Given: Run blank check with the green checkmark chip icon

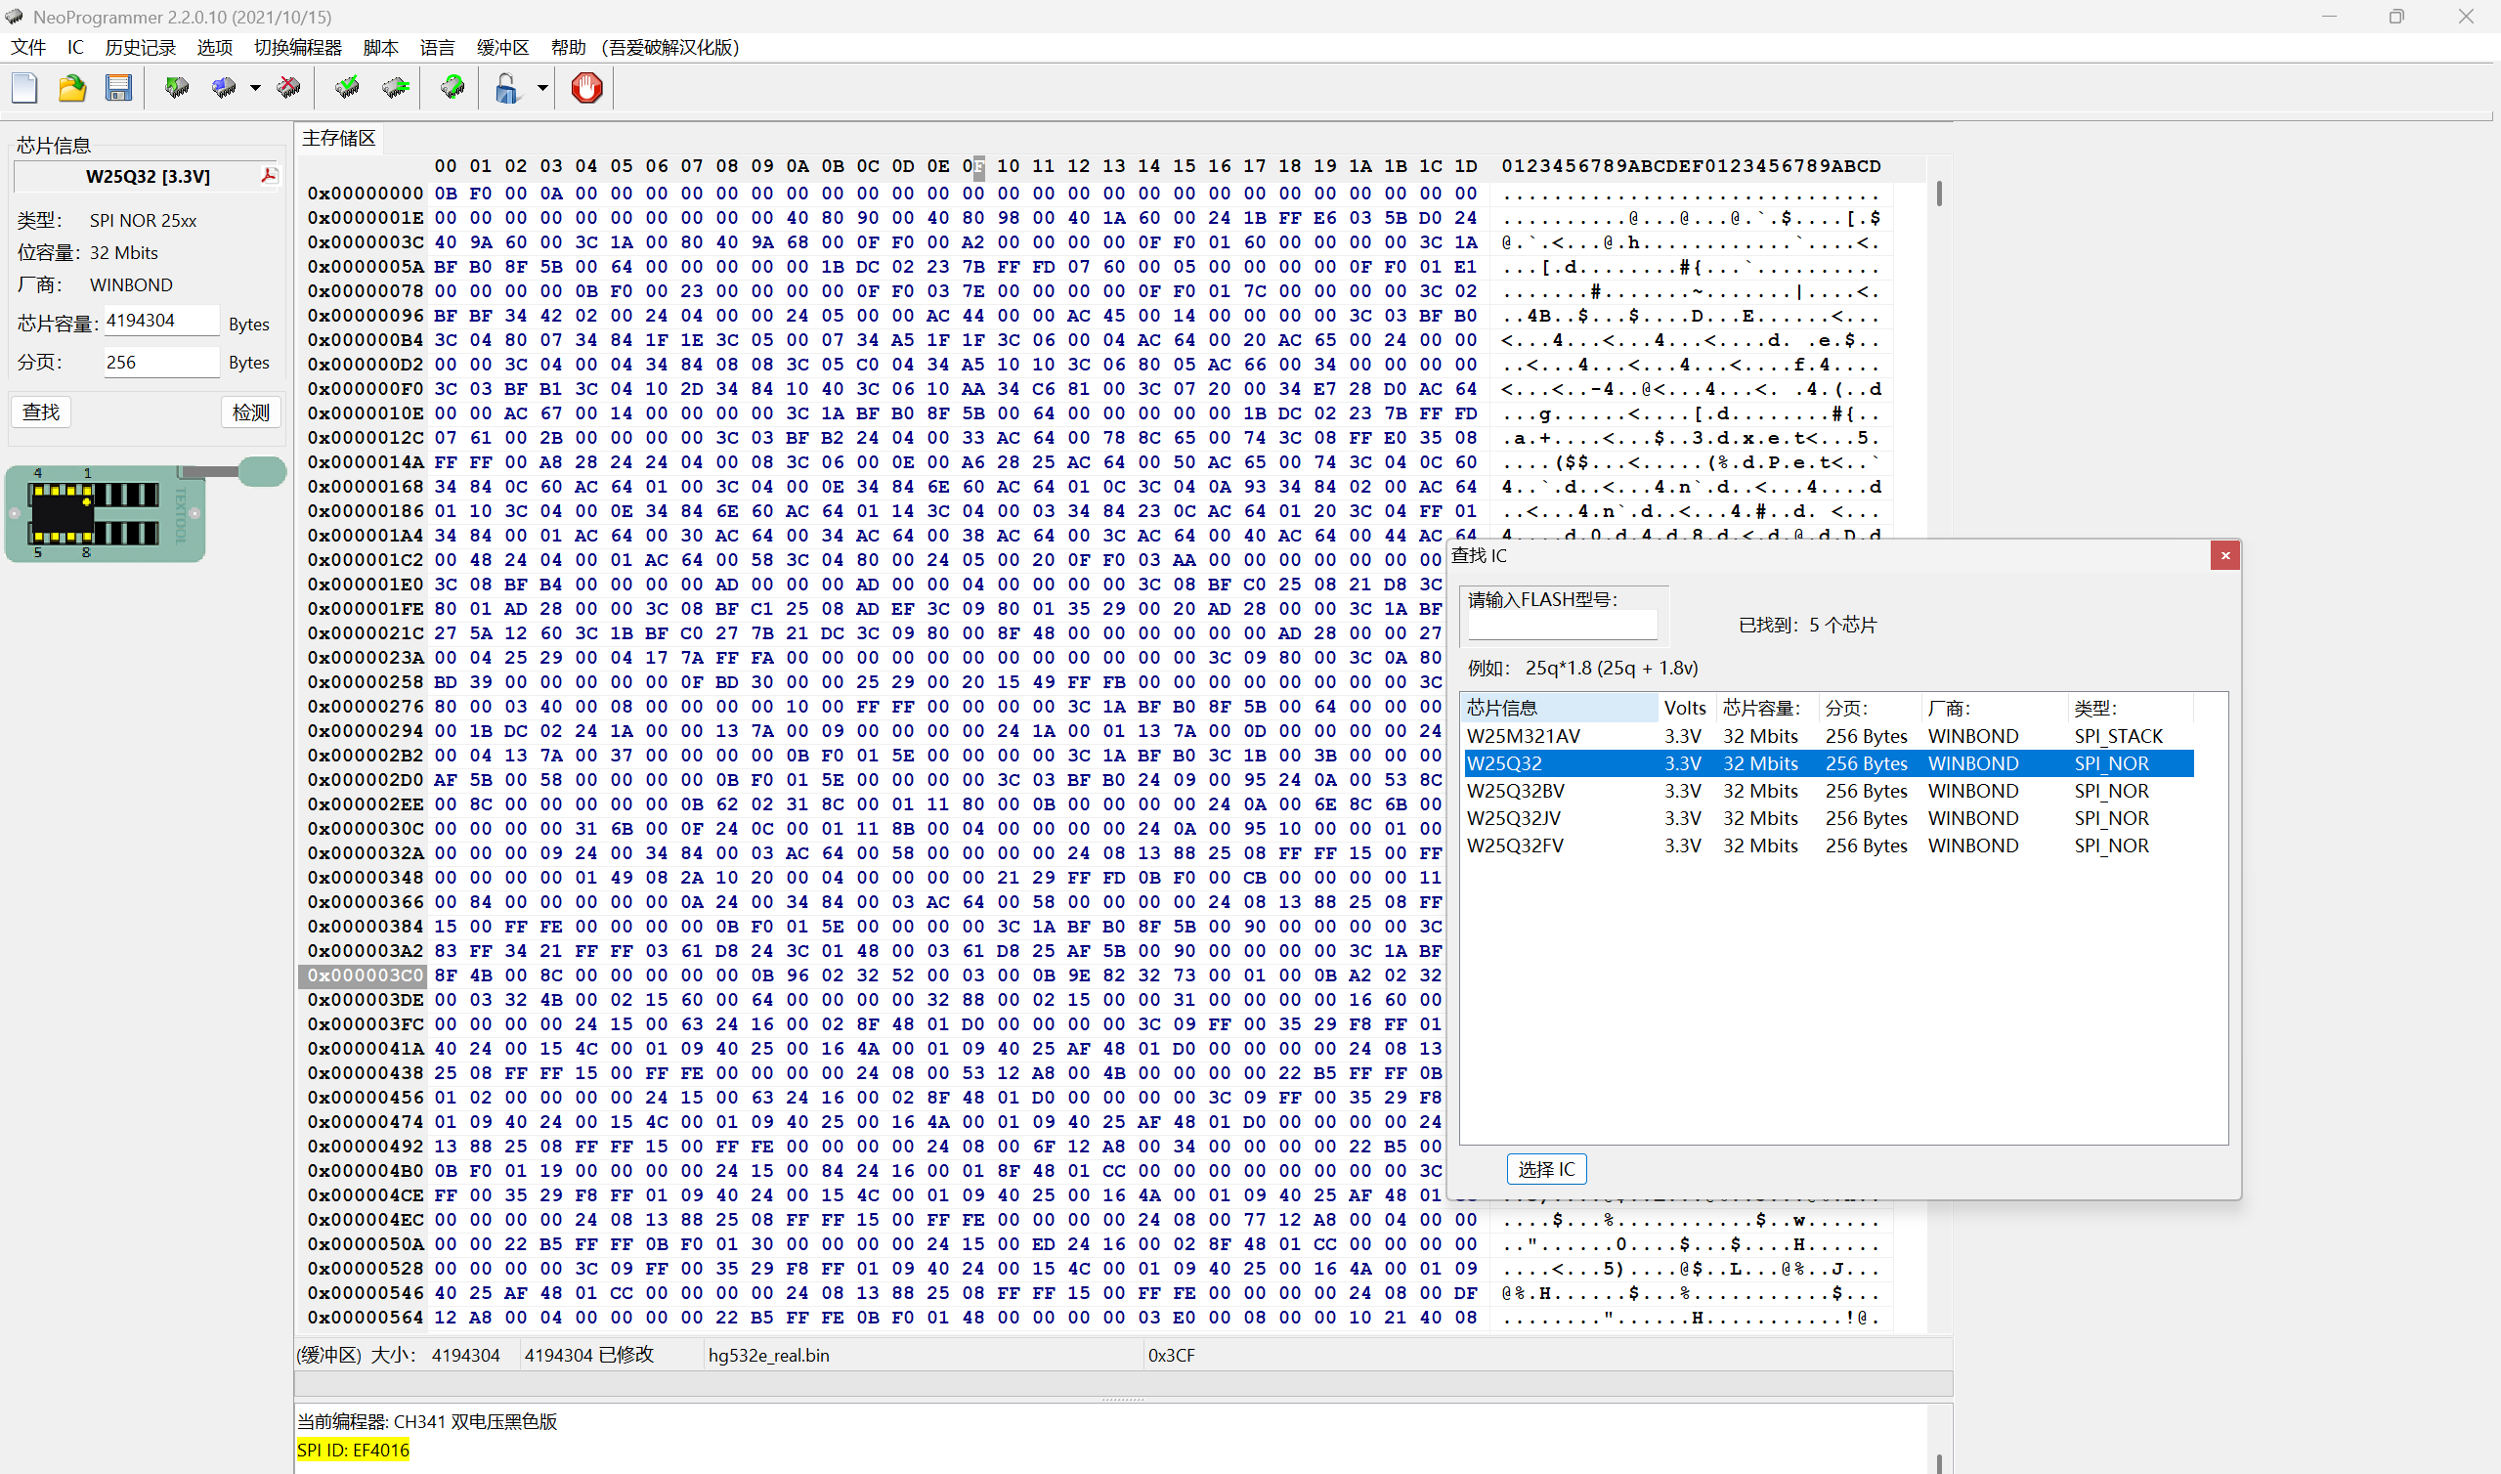Looking at the screenshot, I should coord(347,88).
